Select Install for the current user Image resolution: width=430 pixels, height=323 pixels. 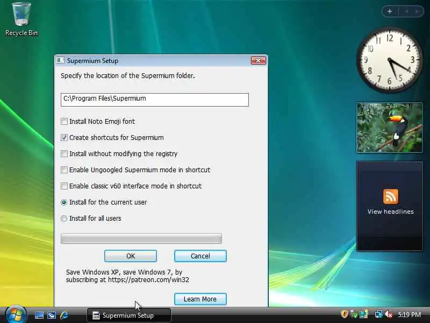pos(64,202)
